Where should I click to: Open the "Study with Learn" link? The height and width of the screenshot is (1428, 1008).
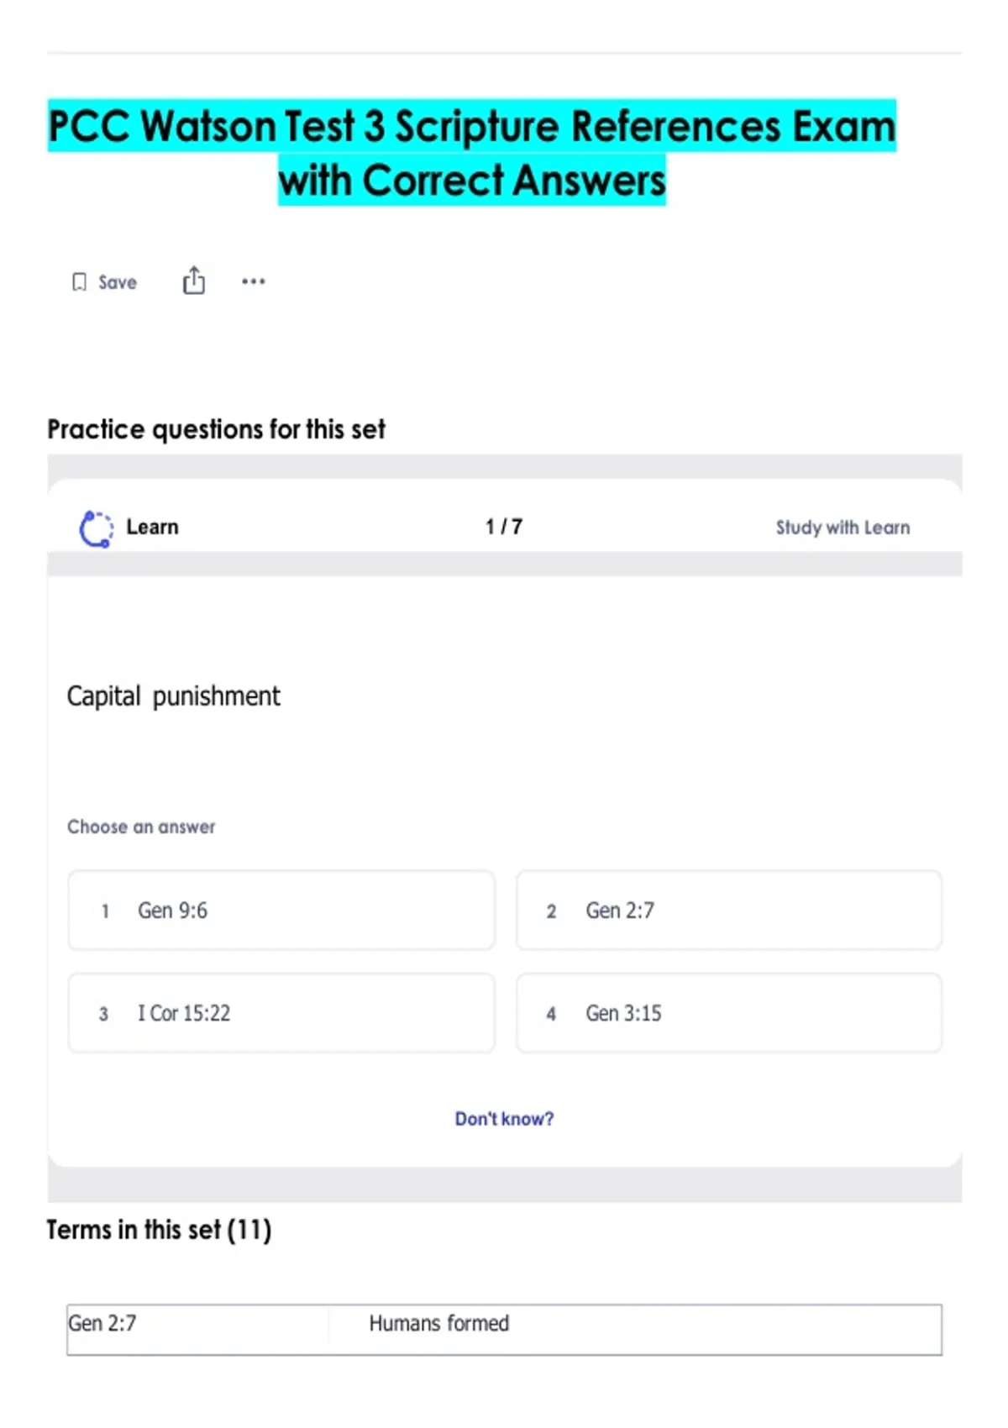click(x=843, y=528)
